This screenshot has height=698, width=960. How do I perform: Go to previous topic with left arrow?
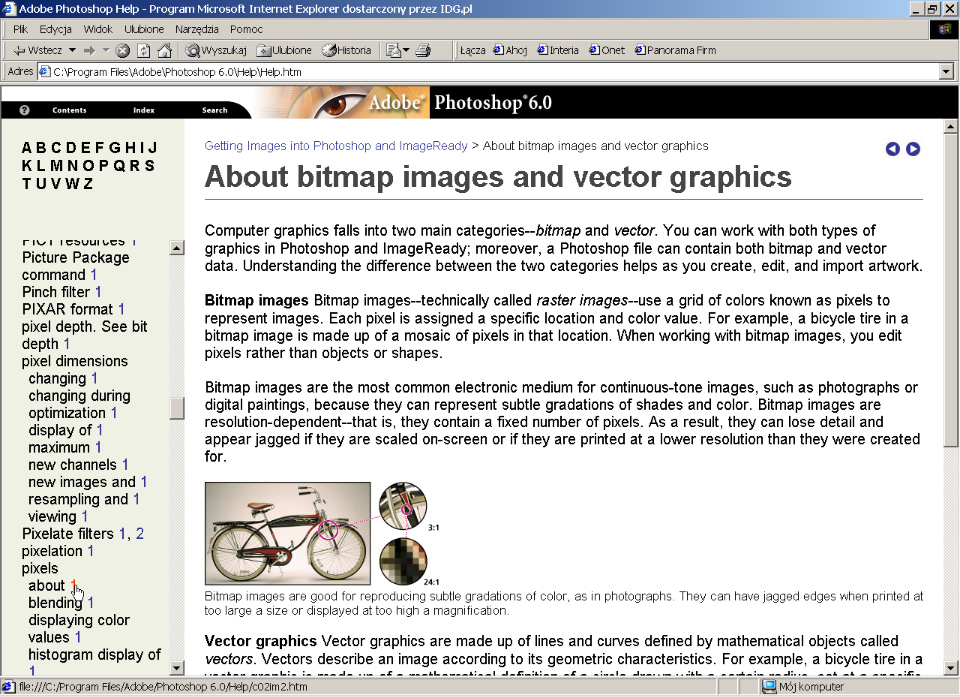[892, 149]
